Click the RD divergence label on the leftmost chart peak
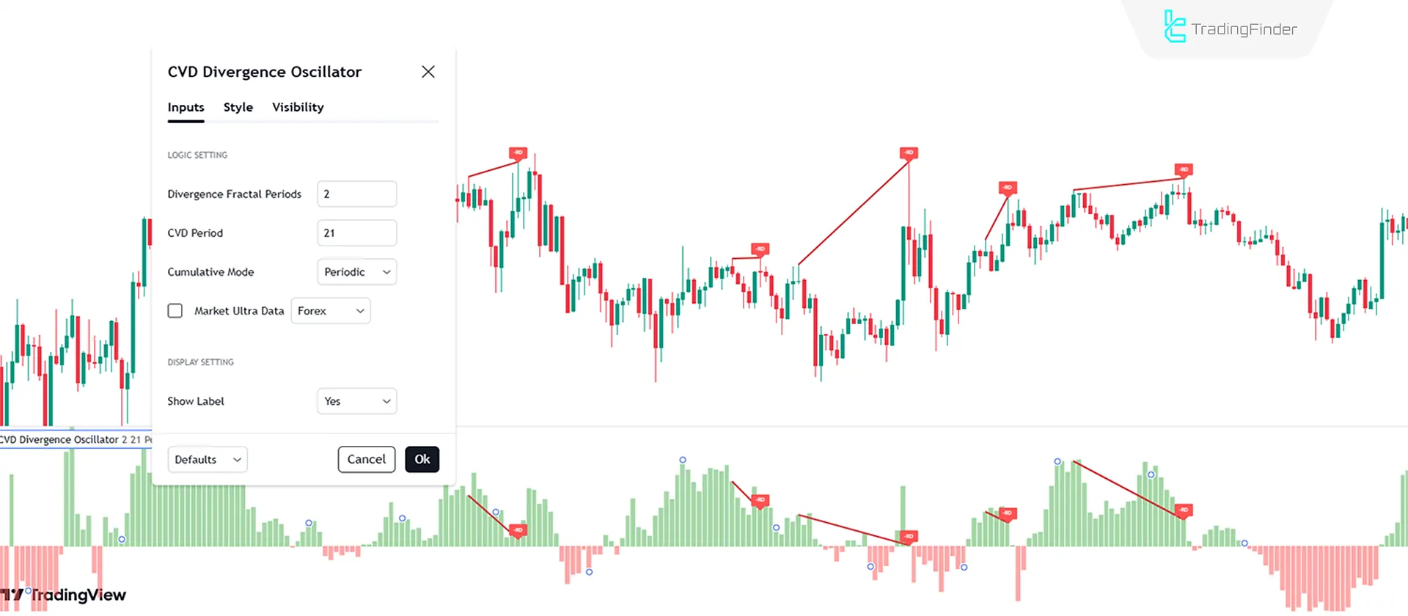The image size is (1408, 616). pyautogui.click(x=518, y=154)
